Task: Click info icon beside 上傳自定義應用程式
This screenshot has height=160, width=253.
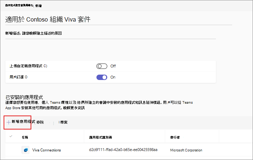Action: [45, 66]
